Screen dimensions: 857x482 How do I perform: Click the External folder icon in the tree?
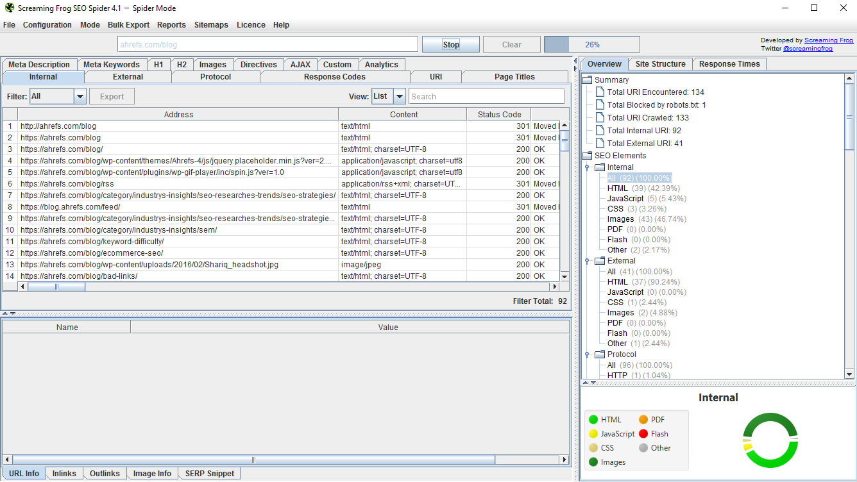[600, 261]
